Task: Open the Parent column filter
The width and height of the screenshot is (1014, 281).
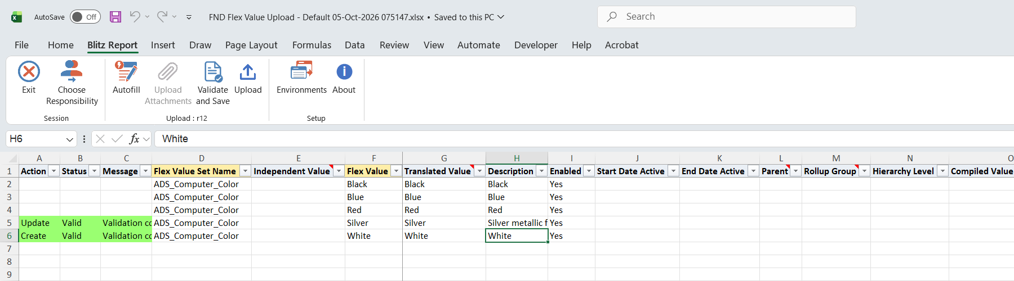Action: click(x=795, y=171)
